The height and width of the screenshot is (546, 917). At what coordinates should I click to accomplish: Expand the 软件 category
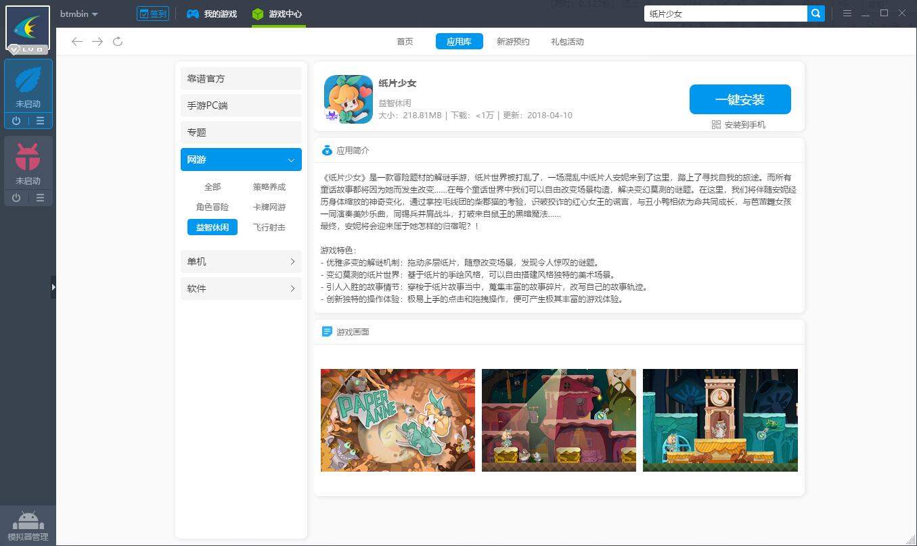point(241,289)
